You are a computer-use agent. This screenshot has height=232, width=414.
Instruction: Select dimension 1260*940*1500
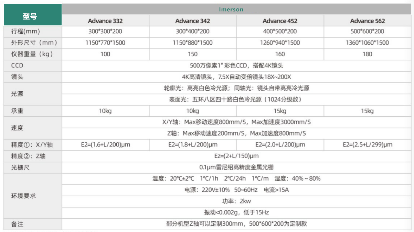coord(280,43)
